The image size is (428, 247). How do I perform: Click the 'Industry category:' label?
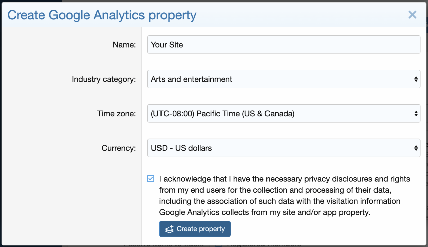coord(104,79)
